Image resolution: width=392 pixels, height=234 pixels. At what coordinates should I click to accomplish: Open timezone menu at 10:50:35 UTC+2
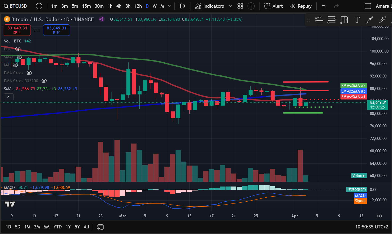(x=372, y=227)
